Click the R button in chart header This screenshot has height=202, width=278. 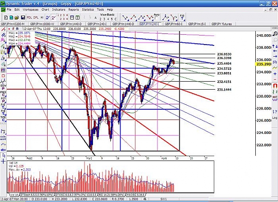[17, 29]
